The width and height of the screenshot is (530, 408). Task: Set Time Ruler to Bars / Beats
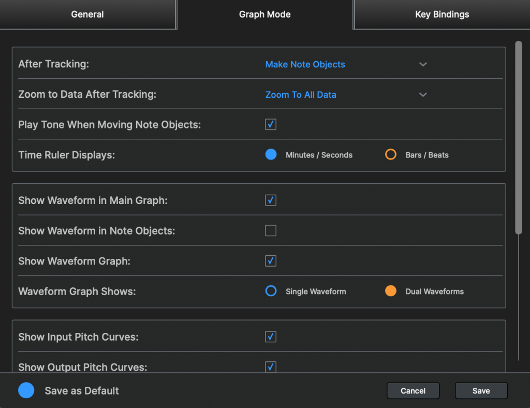[390, 154]
